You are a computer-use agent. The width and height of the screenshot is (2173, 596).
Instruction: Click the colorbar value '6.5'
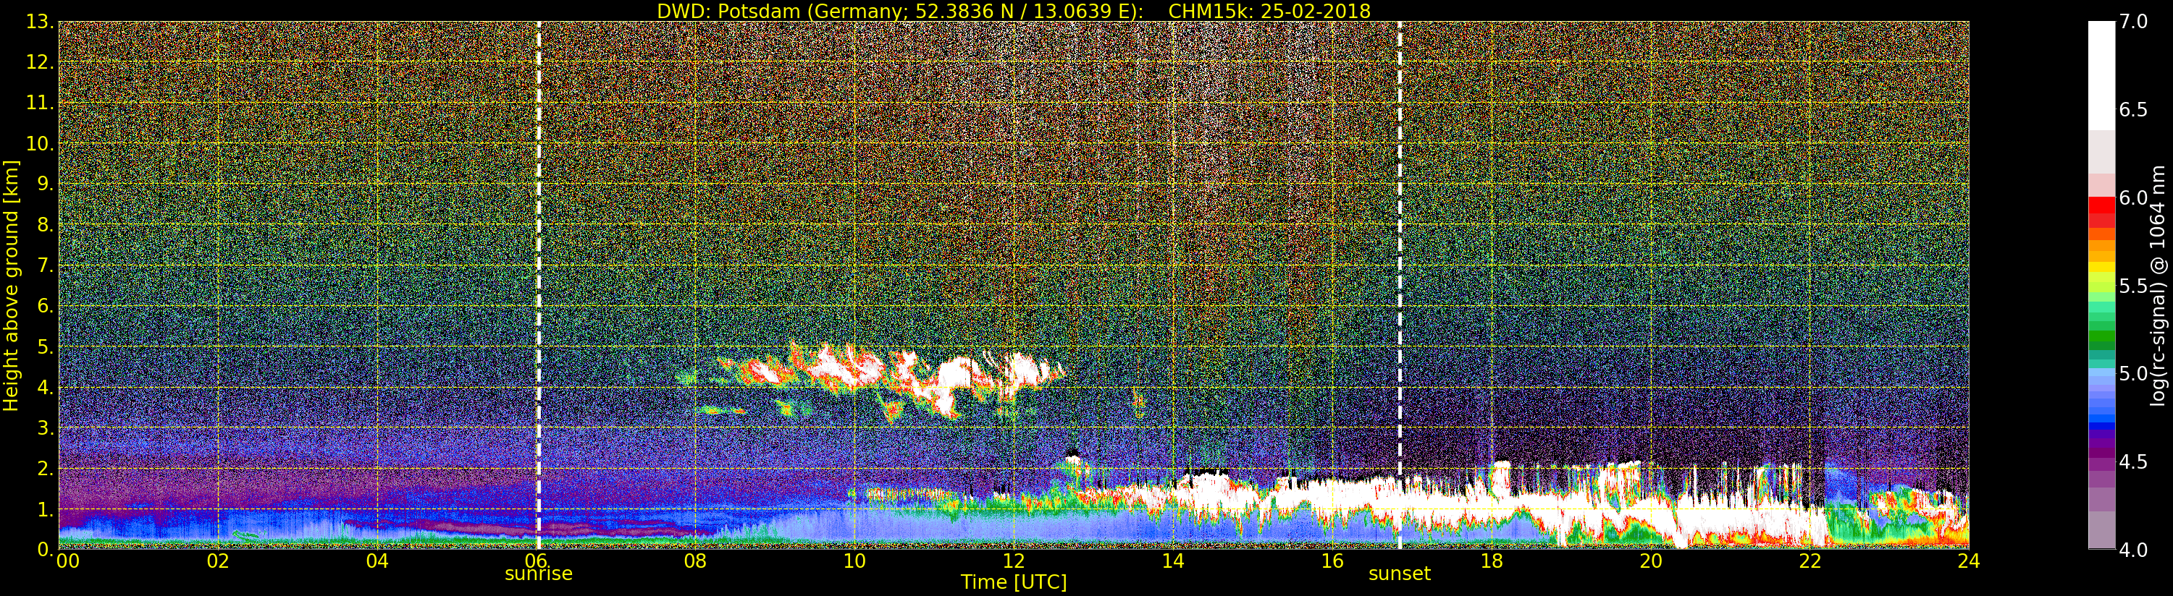pos(2134,110)
